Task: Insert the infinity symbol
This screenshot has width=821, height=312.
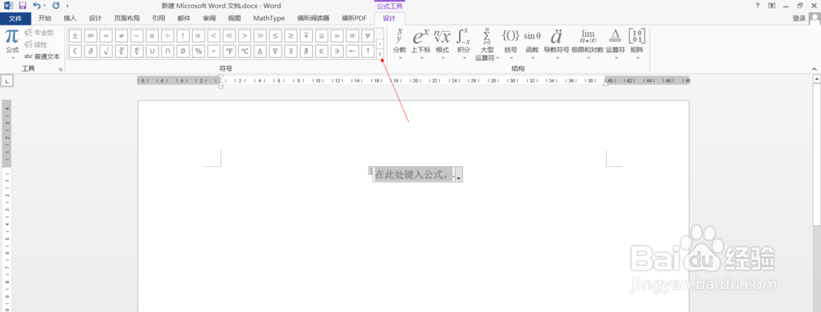Action: tap(90, 35)
